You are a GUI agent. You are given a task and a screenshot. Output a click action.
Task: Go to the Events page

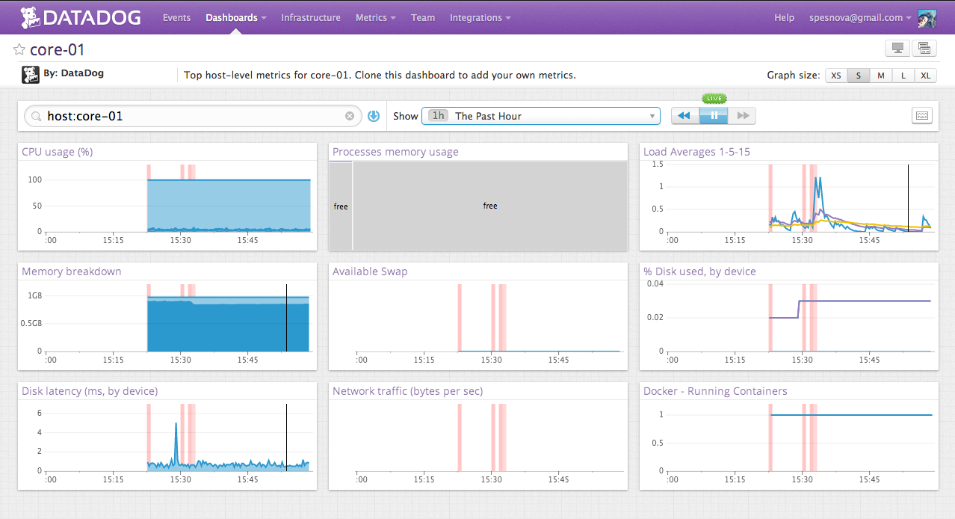pyautogui.click(x=176, y=17)
